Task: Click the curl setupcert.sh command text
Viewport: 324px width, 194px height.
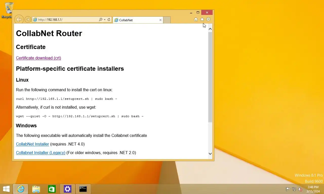Action: pos(67,99)
